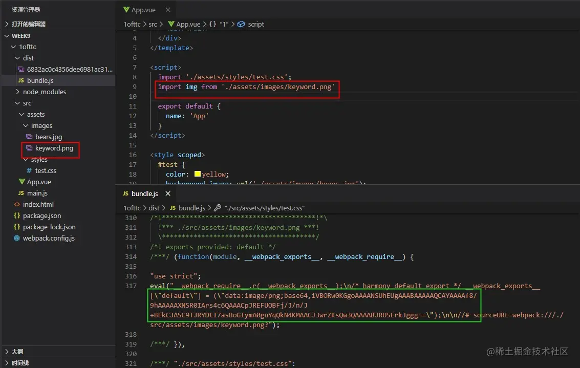The width and height of the screenshot is (580, 368).
Task: Open test.css in explorer
Action: tap(46, 171)
